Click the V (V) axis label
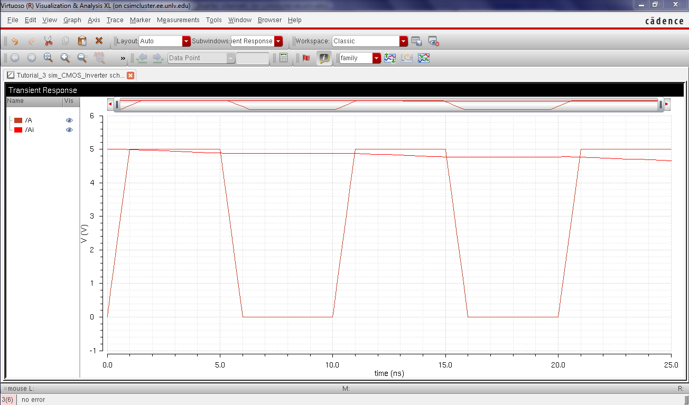The height and width of the screenshot is (405, 689). (x=84, y=233)
